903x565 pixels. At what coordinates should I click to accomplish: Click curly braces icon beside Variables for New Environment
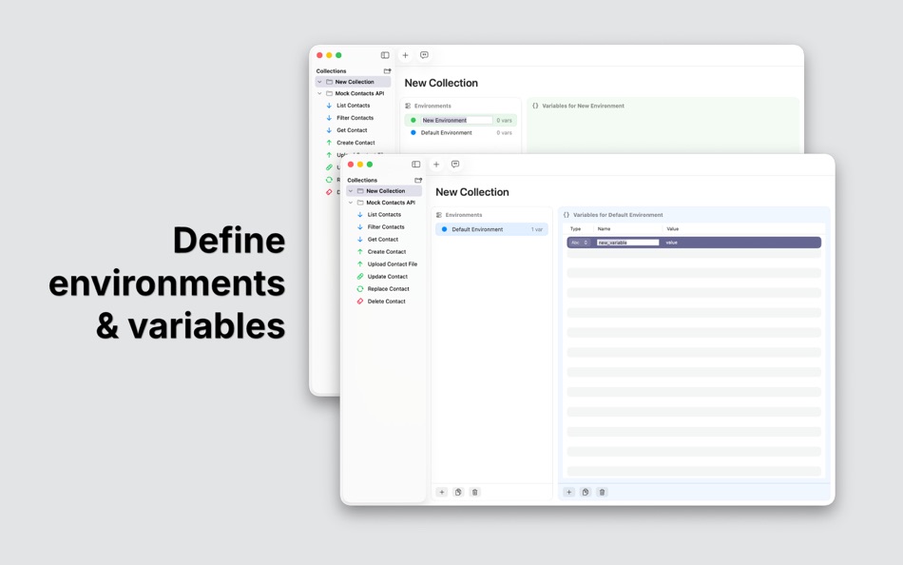point(535,106)
